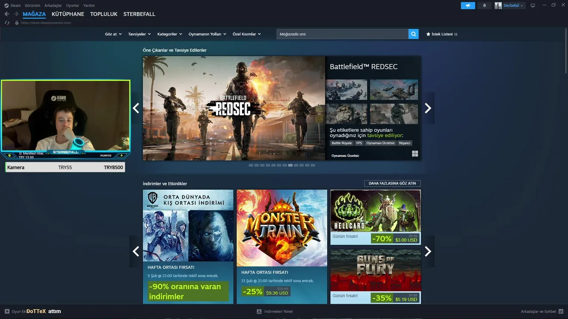Screen dimensions: 568x319
Task: Open Battlefield REDSEC main banner image
Action: (x=234, y=108)
